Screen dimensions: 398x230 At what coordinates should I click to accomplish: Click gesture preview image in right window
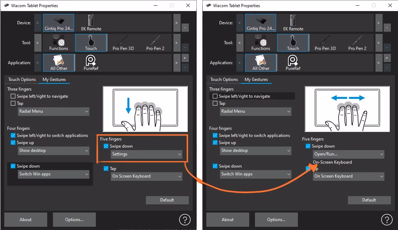pos(347,109)
